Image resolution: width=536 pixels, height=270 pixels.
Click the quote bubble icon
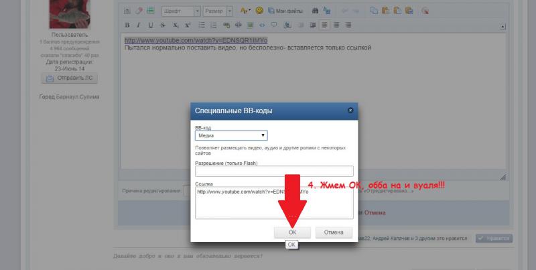click(274, 25)
